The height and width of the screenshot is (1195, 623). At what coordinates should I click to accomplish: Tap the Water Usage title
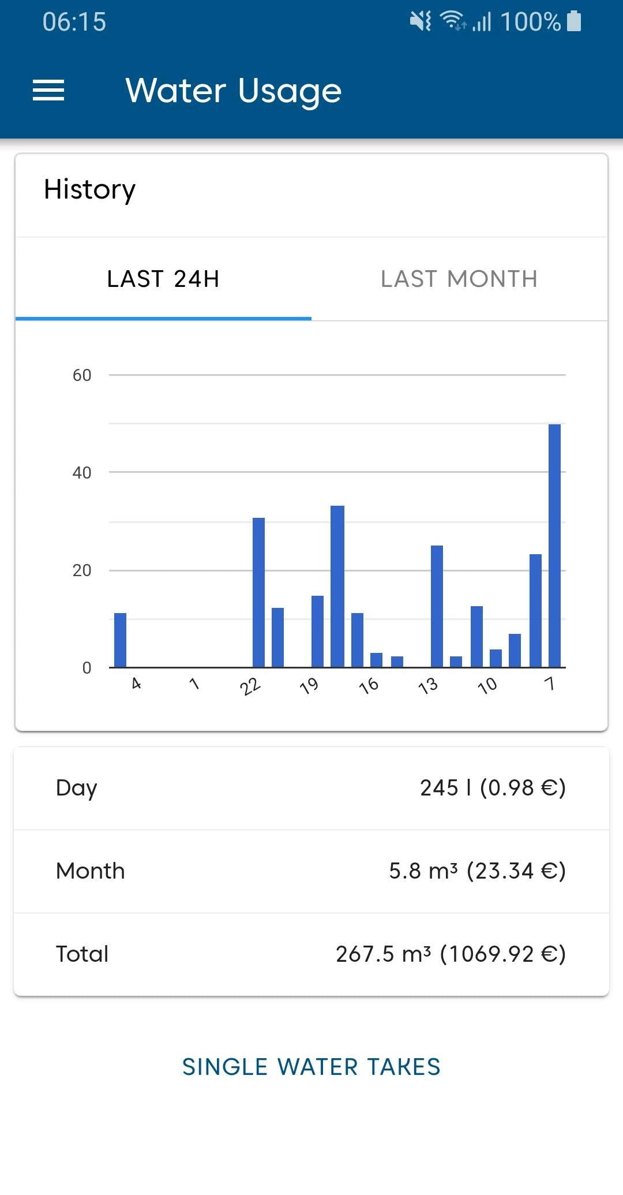(x=234, y=91)
